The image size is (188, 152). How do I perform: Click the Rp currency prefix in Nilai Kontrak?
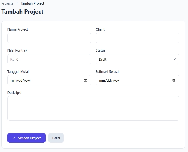coord(12,60)
